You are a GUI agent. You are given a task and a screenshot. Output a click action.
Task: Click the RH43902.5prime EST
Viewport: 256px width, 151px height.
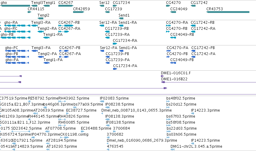62,102
